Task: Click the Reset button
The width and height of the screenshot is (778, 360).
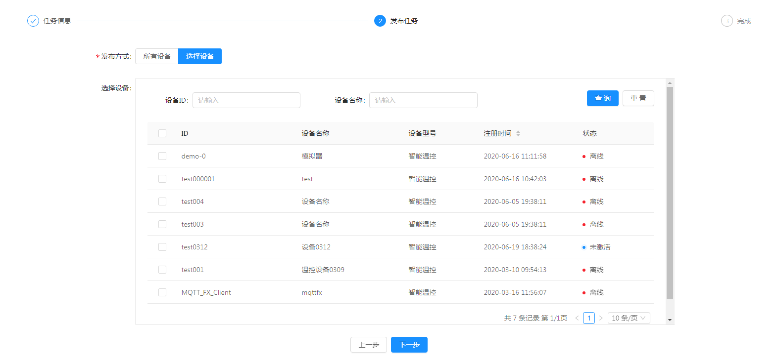Action: [x=638, y=98]
